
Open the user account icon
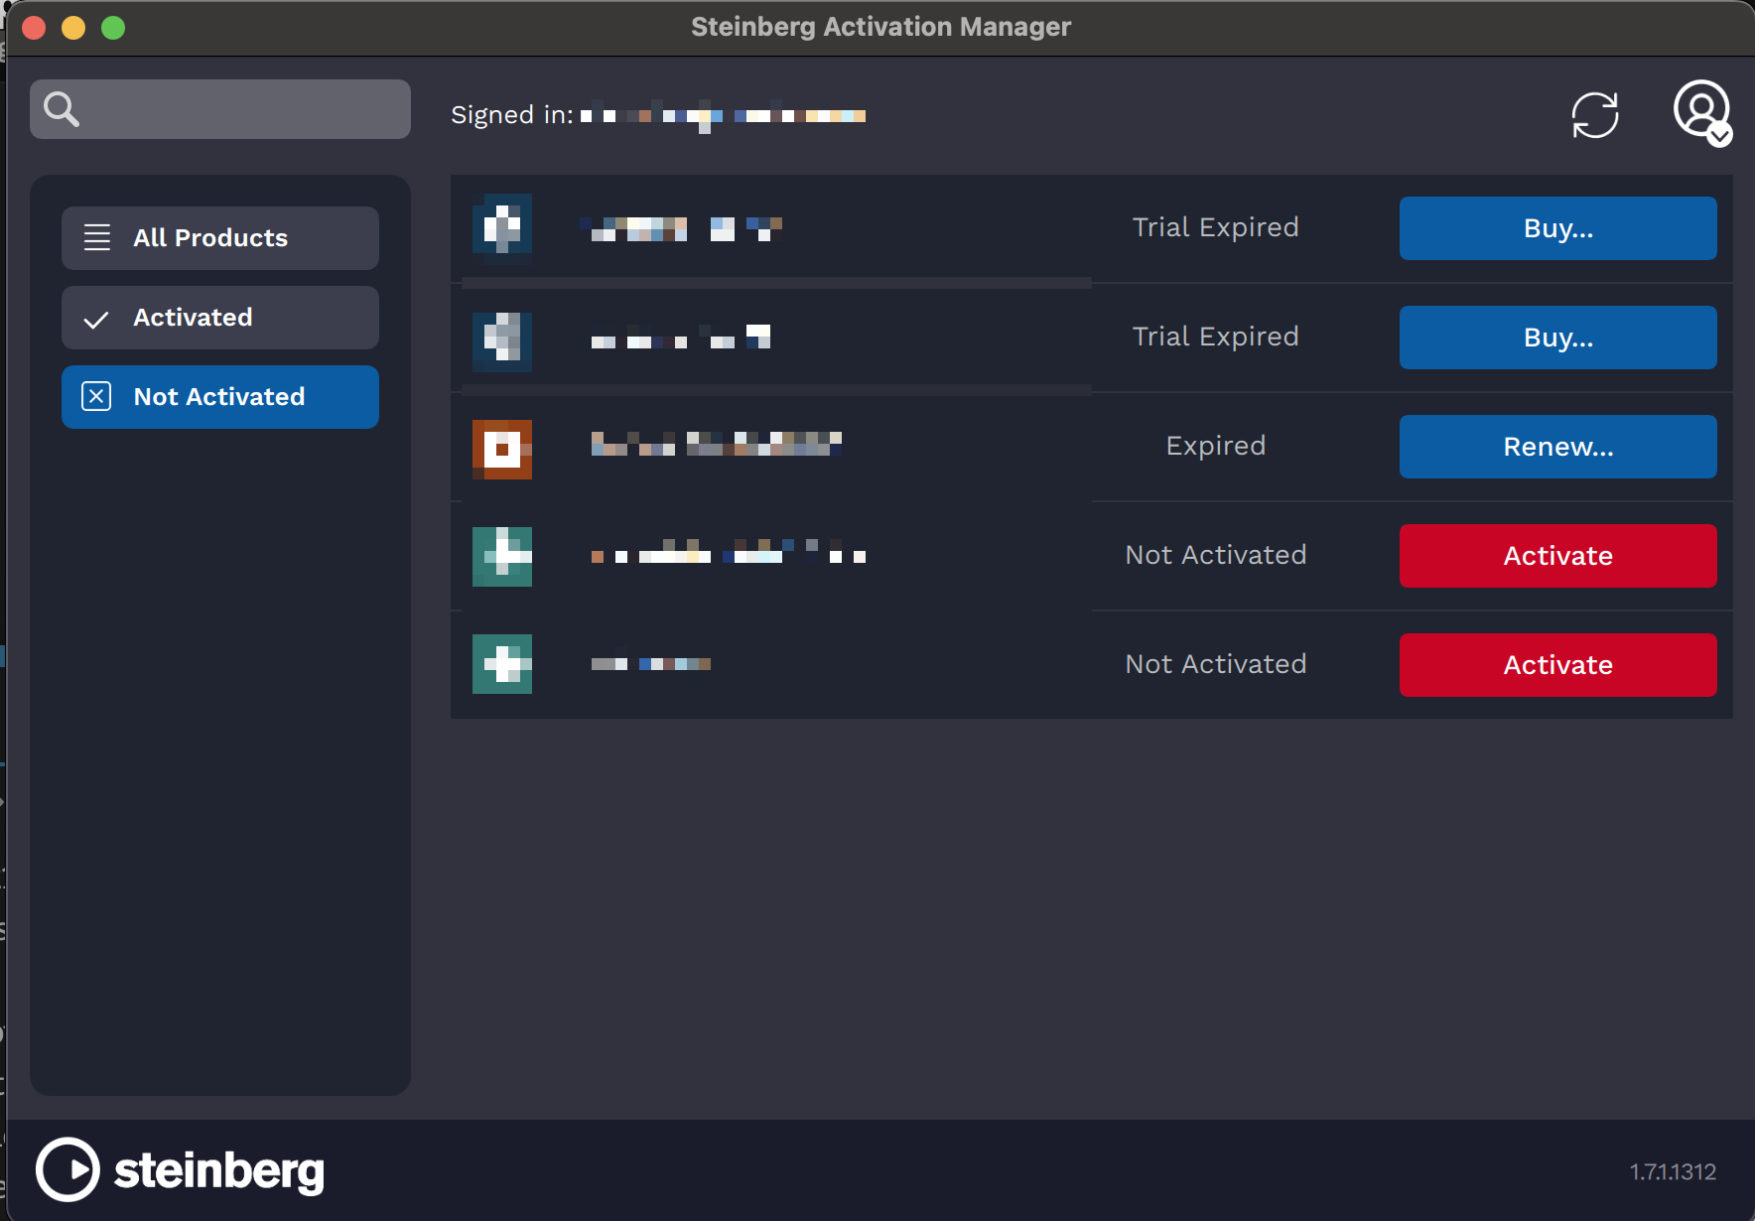[1702, 112]
